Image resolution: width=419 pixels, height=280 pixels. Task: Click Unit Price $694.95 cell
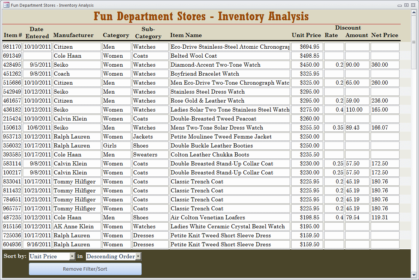[x=307, y=47]
